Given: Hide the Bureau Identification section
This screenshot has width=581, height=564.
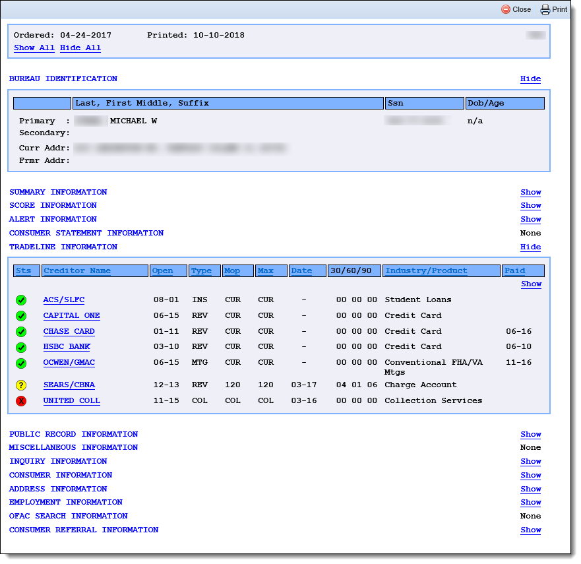Looking at the screenshot, I should pyautogui.click(x=530, y=78).
